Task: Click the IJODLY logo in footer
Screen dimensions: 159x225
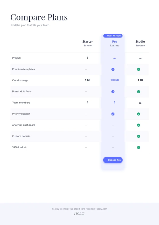Action: tap(79, 214)
